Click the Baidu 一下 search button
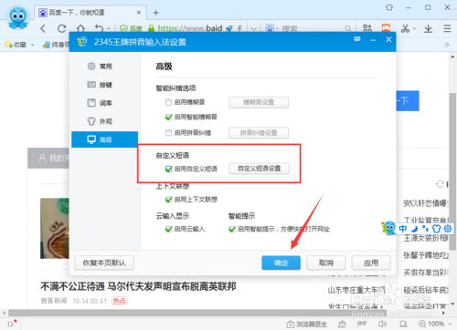Image resolution: width=457 pixels, height=330 pixels. click(408, 100)
